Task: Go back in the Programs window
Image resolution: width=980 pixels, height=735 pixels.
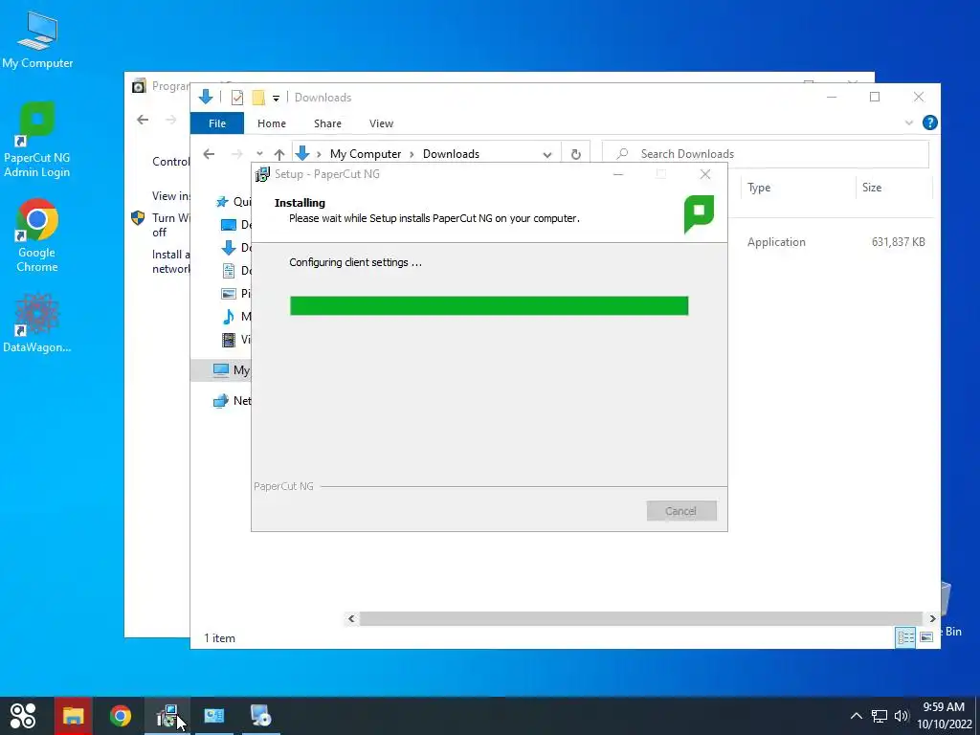Action: tap(144, 120)
